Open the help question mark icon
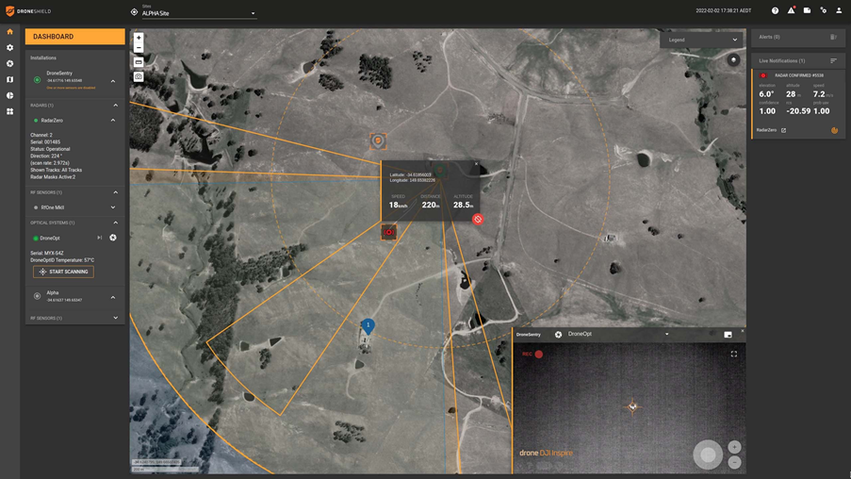This screenshot has height=479, width=851. coord(775,11)
